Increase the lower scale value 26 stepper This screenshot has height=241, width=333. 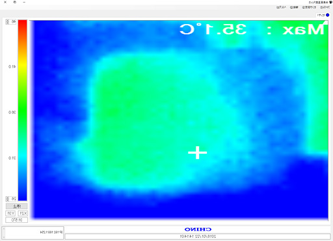pyautogui.click(x=7, y=197)
